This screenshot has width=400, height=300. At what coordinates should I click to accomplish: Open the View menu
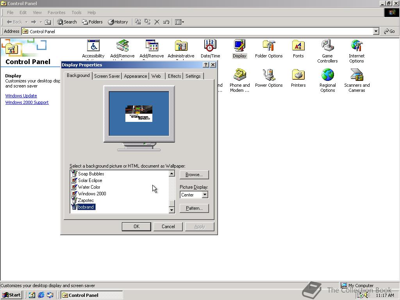[x=37, y=12]
